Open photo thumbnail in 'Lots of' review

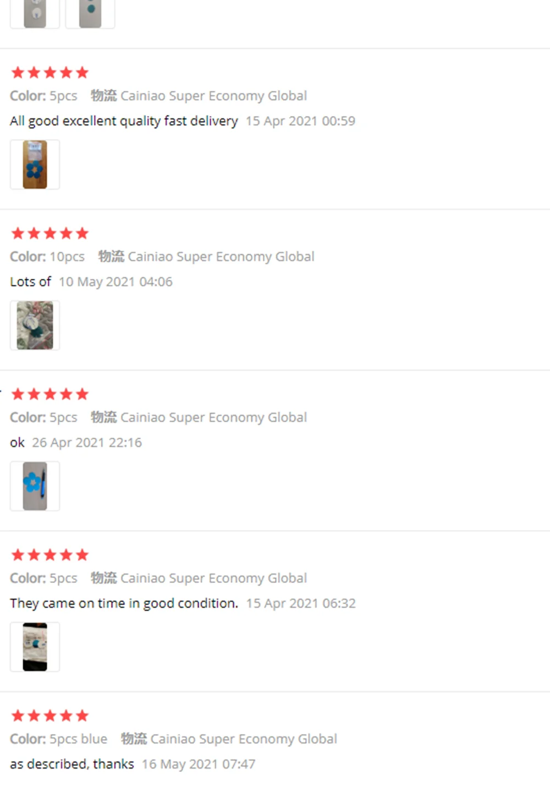pos(35,325)
